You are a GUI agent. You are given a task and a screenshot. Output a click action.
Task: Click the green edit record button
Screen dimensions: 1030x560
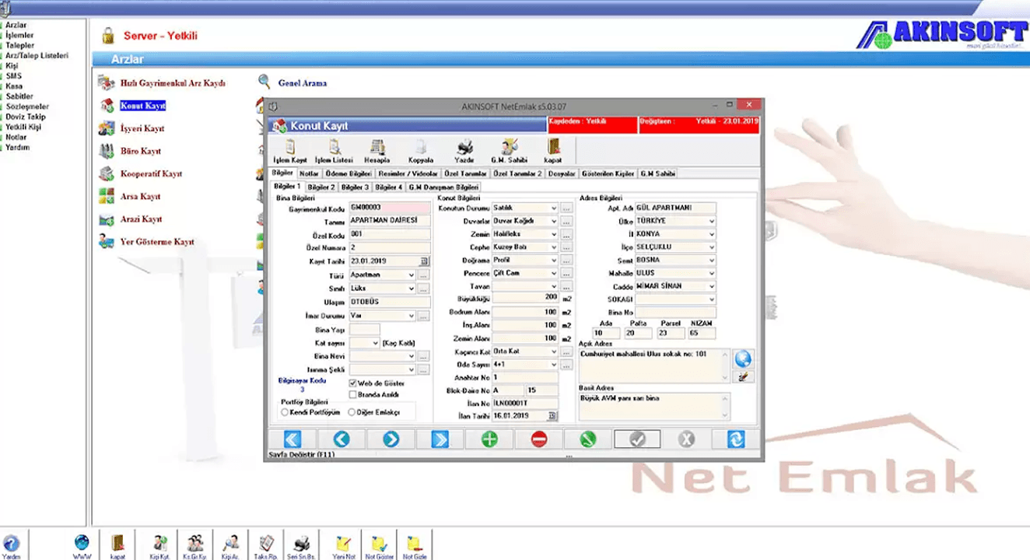587,439
